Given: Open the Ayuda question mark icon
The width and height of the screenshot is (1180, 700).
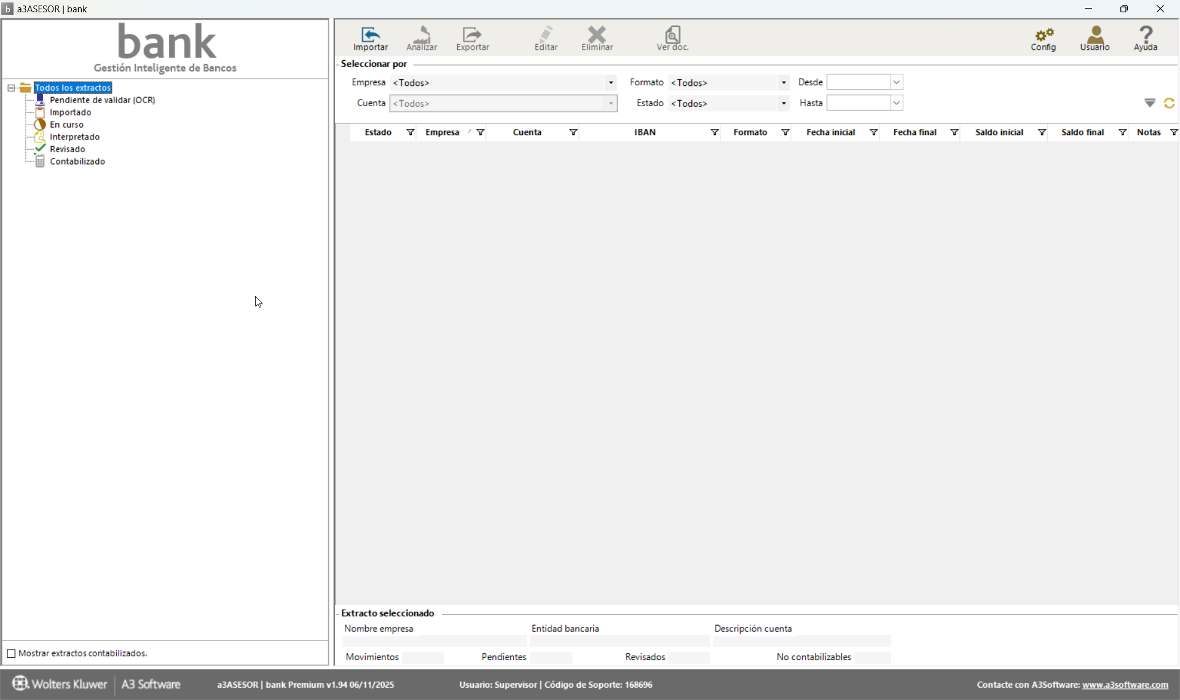Looking at the screenshot, I should tap(1146, 38).
